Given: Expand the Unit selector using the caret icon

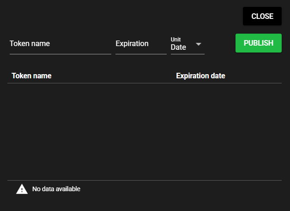Looking at the screenshot, I should (x=199, y=44).
